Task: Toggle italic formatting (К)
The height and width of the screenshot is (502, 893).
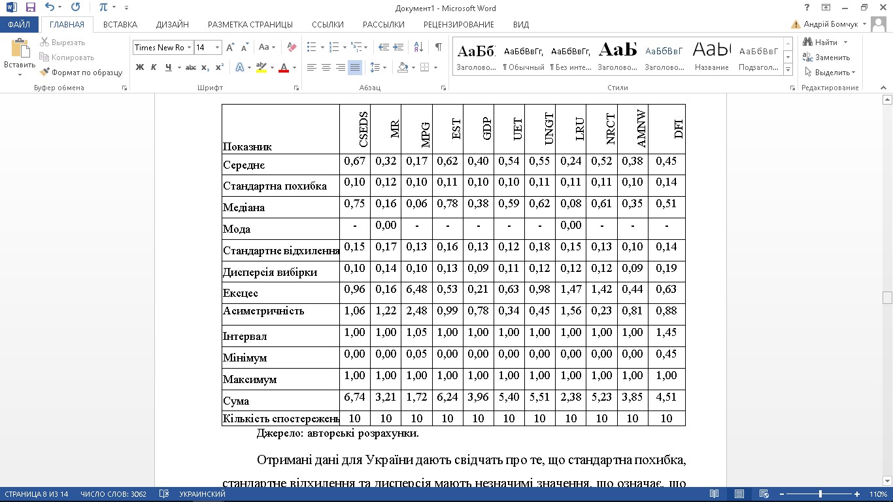Action: click(x=154, y=67)
